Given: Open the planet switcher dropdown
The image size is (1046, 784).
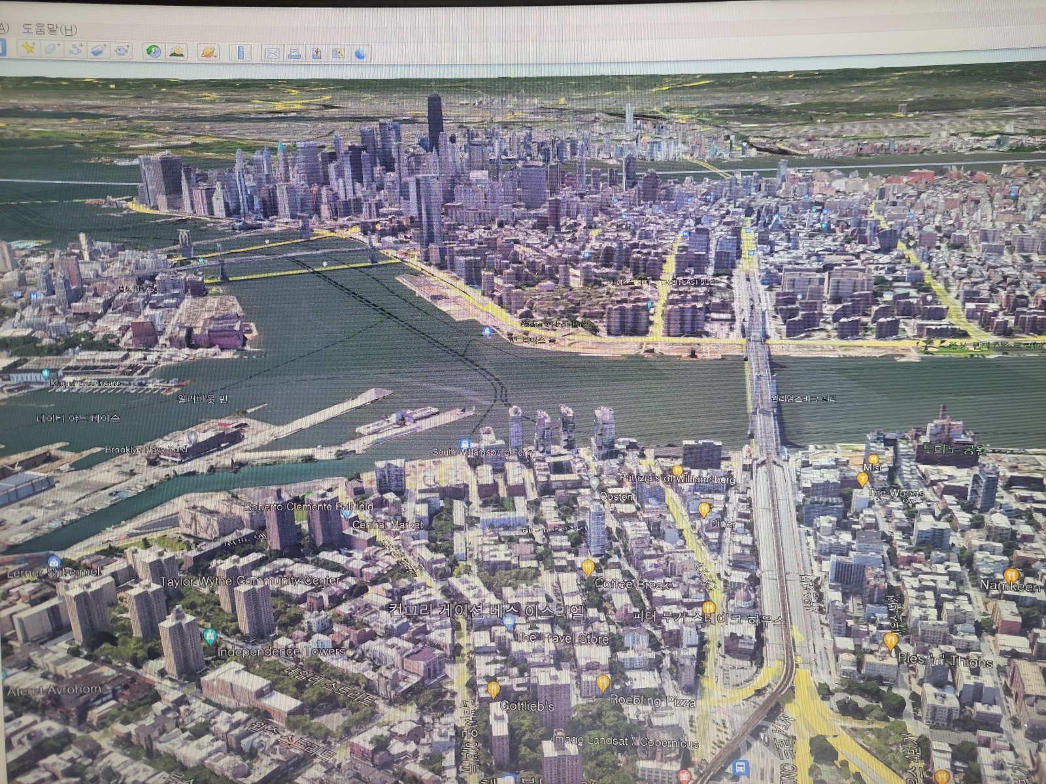Looking at the screenshot, I should click(x=209, y=52).
